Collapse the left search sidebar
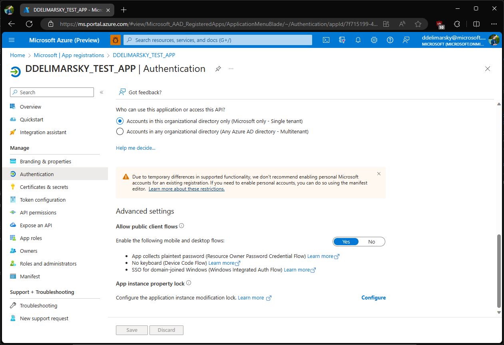504x345 pixels. point(102,92)
